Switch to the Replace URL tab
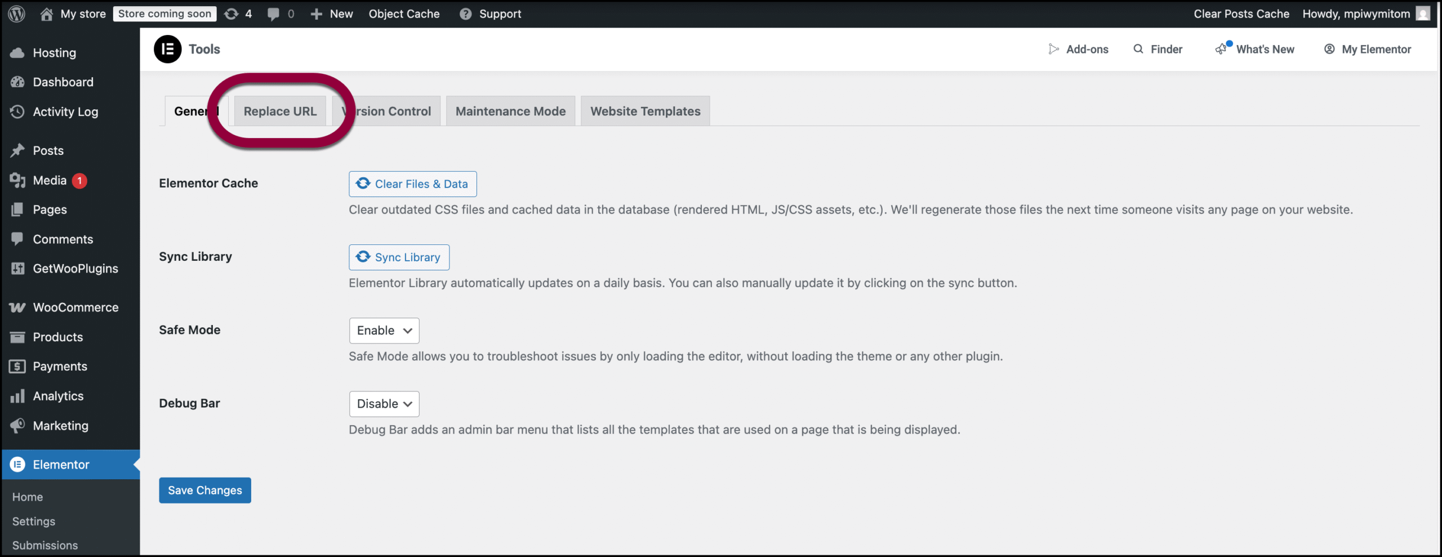The width and height of the screenshot is (1442, 557). coord(280,111)
